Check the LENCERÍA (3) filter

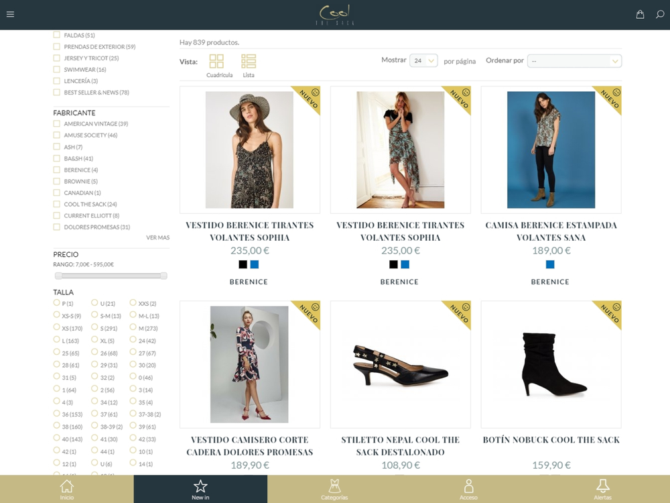tap(56, 80)
